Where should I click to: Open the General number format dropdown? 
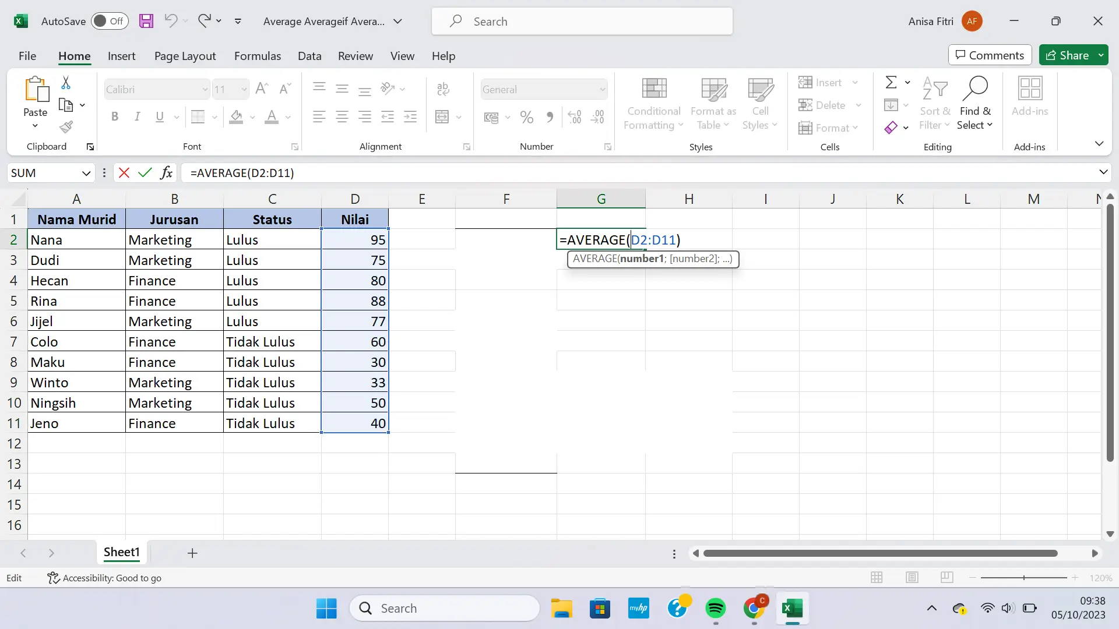pyautogui.click(x=602, y=90)
